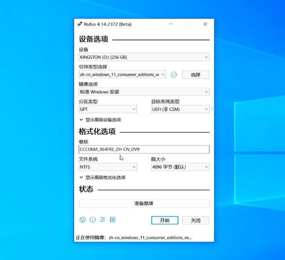Click the 开始 button
This screenshot has height=260, width=285.
165,221
